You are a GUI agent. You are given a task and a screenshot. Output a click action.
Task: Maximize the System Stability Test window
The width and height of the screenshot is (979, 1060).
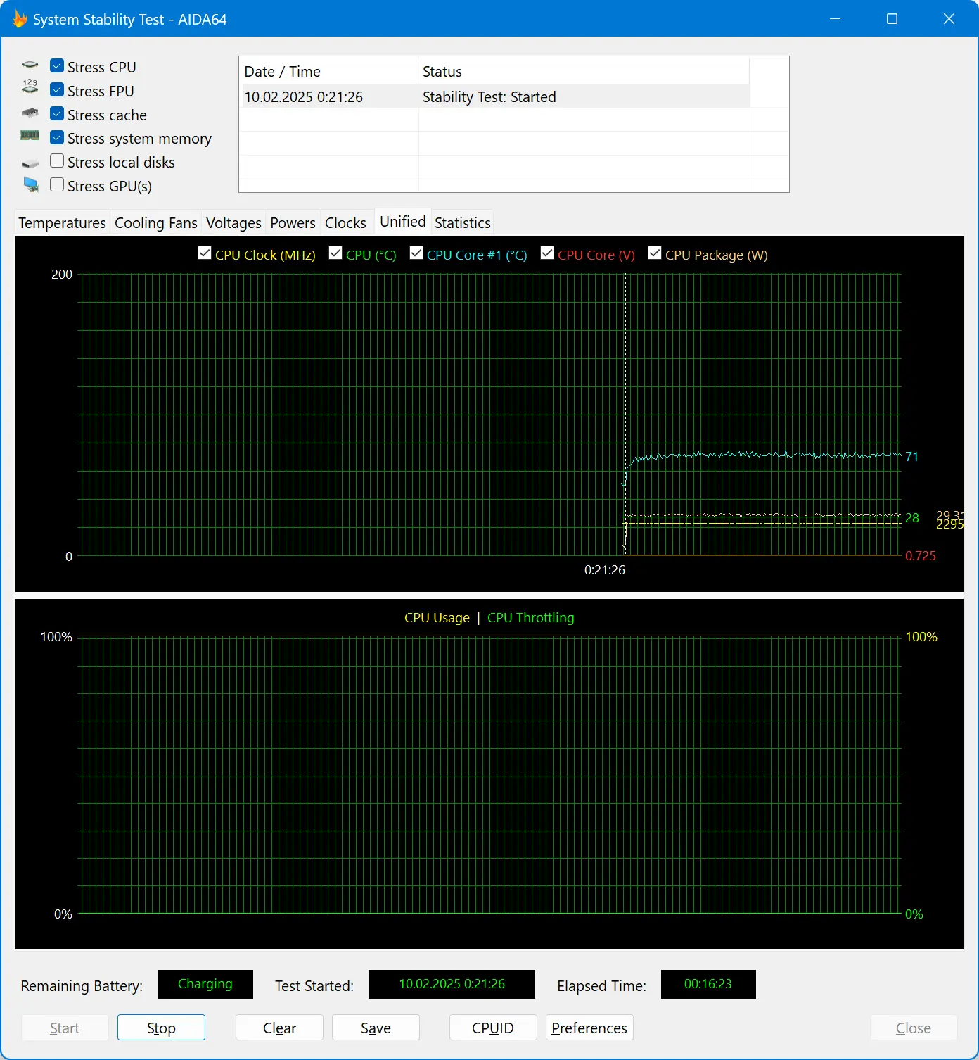[x=892, y=19]
